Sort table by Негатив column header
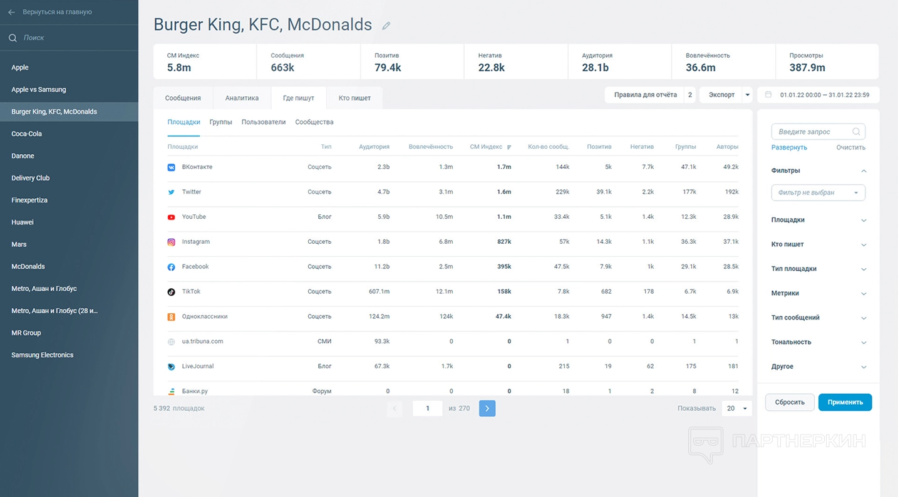Image resolution: width=898 pixels, height=497 pixels. click(642, 147)
